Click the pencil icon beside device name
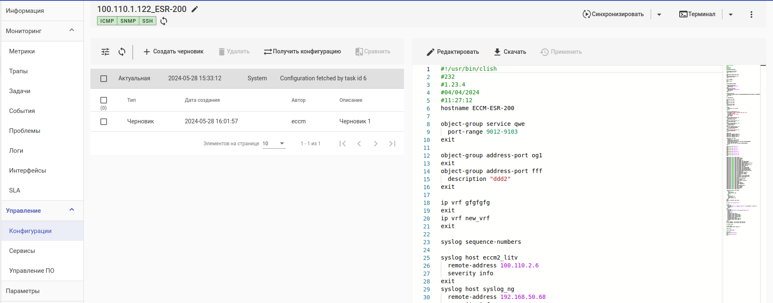The image size is (773, 303). pos(194,9)
